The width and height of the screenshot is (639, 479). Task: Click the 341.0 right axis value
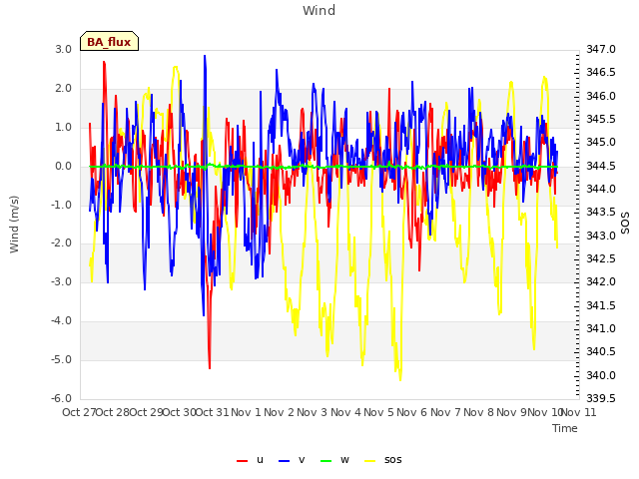pos(601,328)
